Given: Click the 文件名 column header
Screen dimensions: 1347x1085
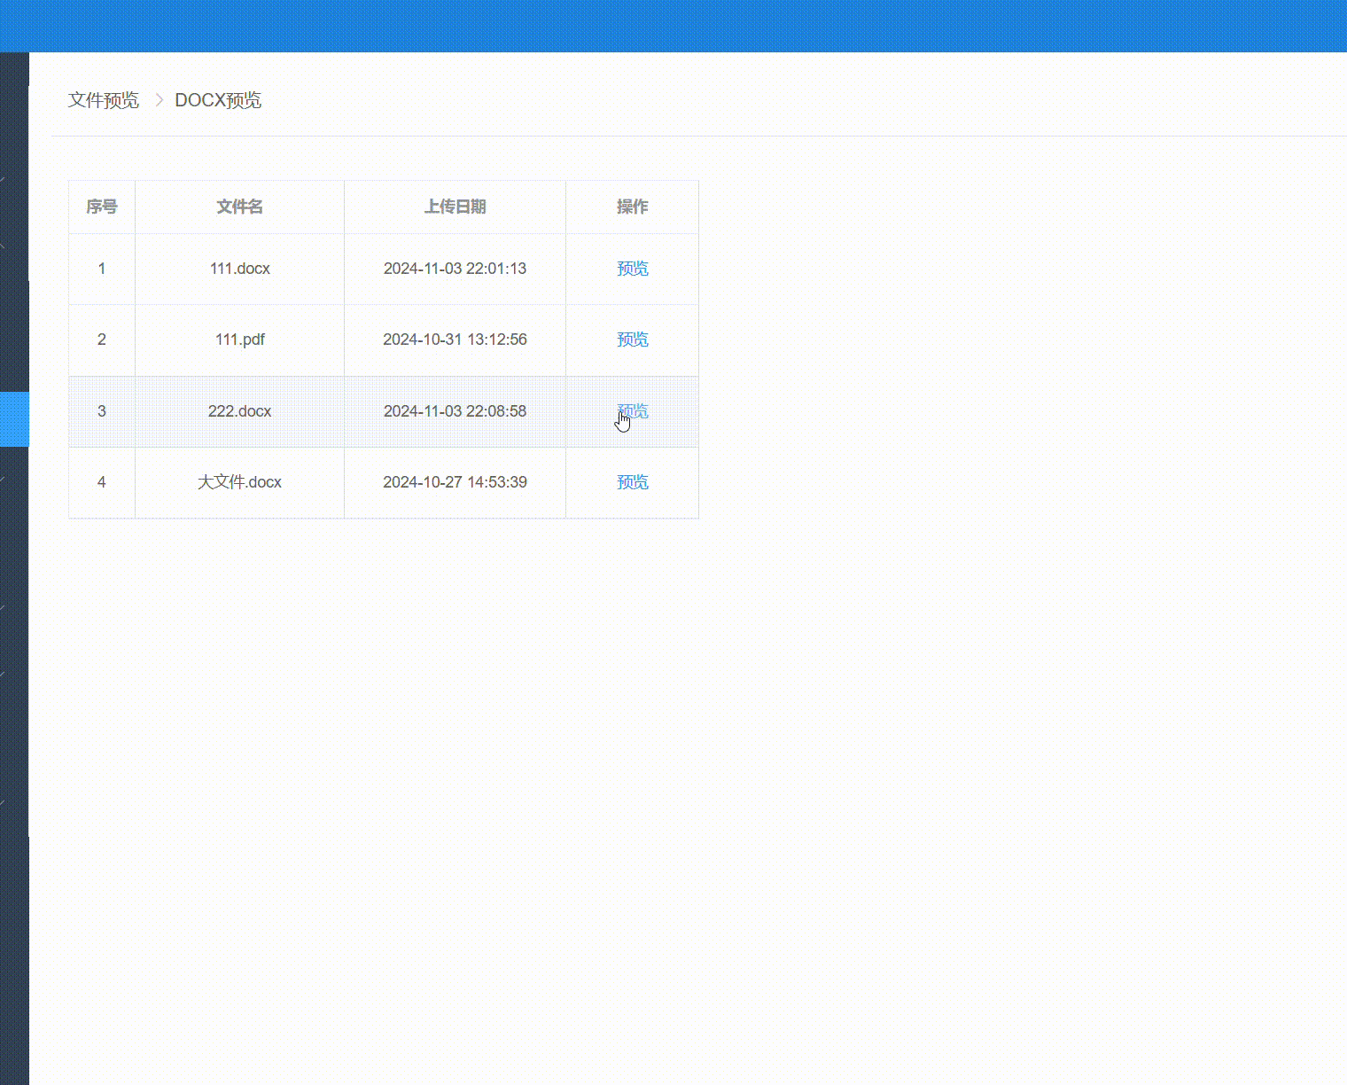Looking at the screenshot, I should pyautogui.click(x=240, y=207).
